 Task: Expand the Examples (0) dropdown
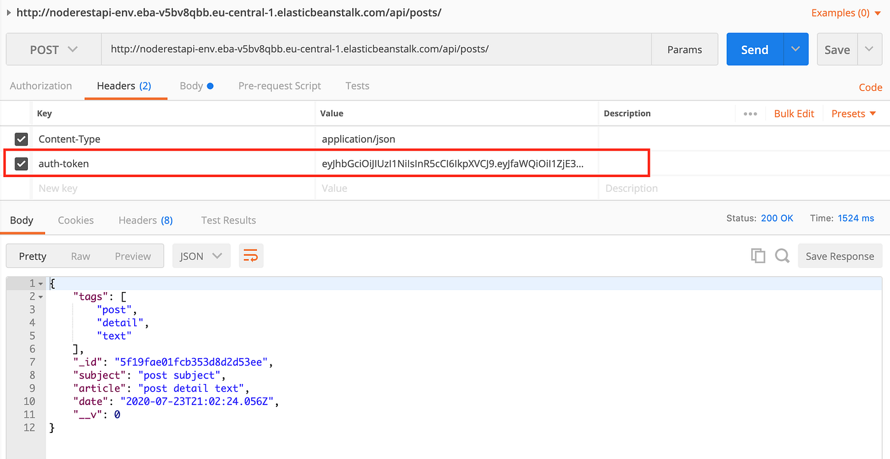point(845,13)
